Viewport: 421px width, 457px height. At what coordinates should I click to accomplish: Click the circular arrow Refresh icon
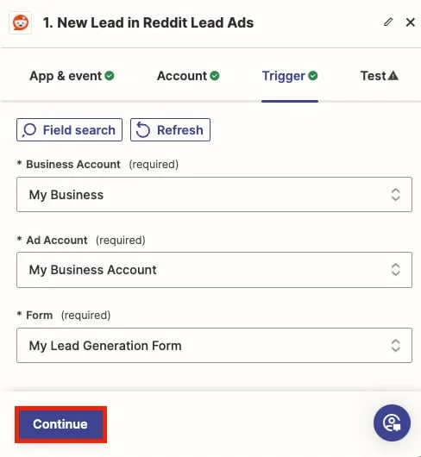point(143,130)
